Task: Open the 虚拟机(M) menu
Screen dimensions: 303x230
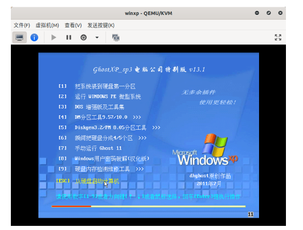Action: click(47, 25)
